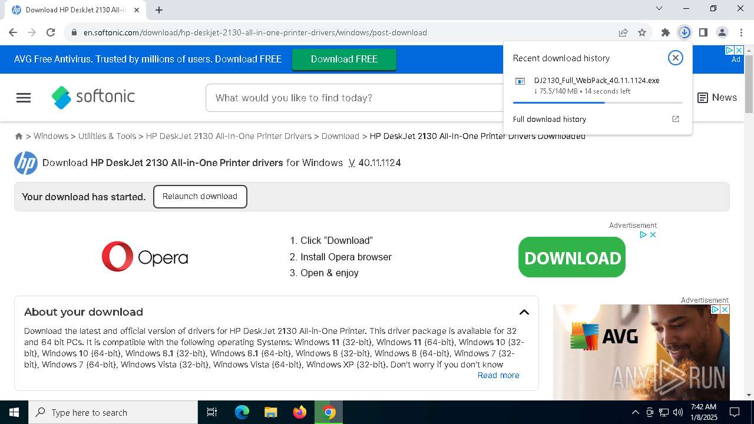Click the home breadcrumb icon
Viewport: 754px width, 424px height.
19,136
